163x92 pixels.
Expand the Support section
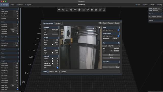tap(9, 57)
